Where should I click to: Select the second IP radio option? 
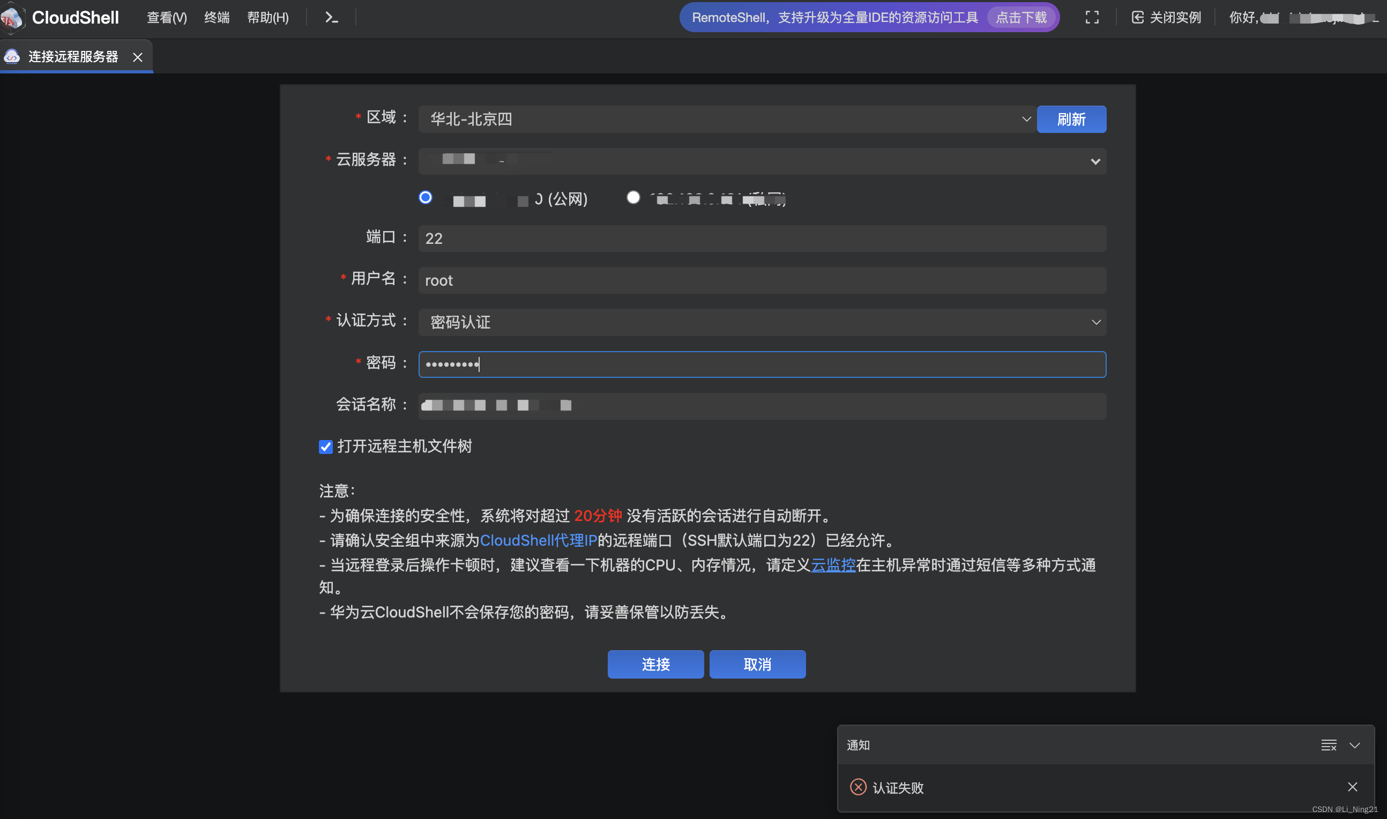click(x=633, y=198)
